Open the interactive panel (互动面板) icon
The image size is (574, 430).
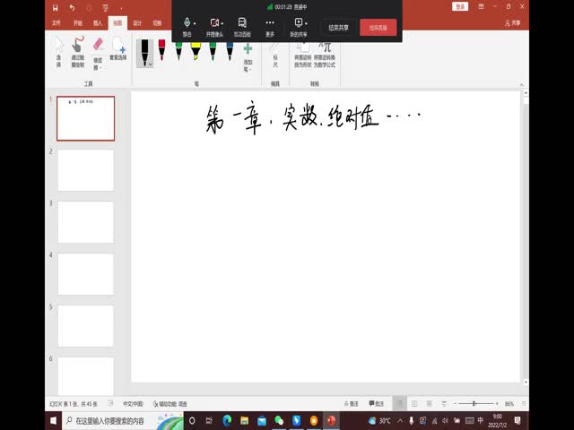[x=242, y=27]
